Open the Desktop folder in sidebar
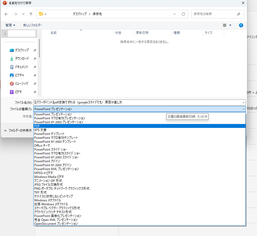Viewport: 257px width, 236px height. pyautogui.click(x=22, y=50)
